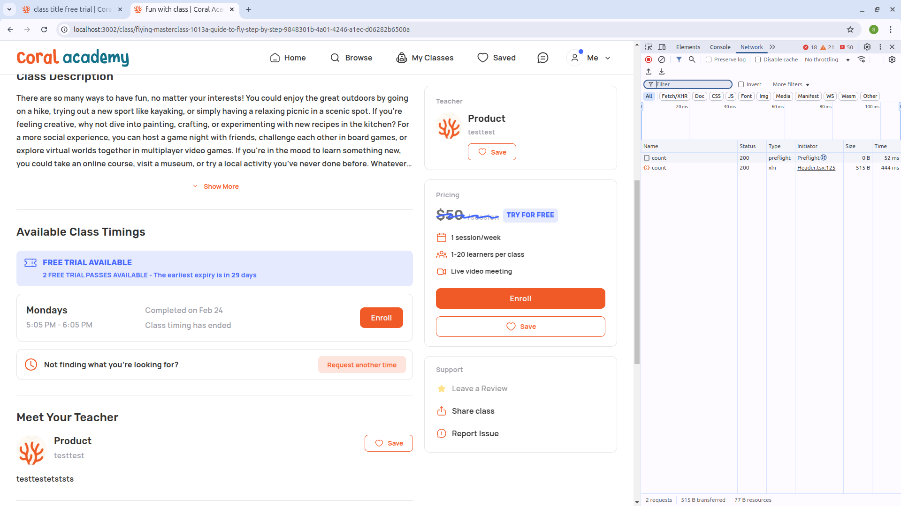Check the Disable cache option
This screenshot has width=901, height=506.
[758, 60]
